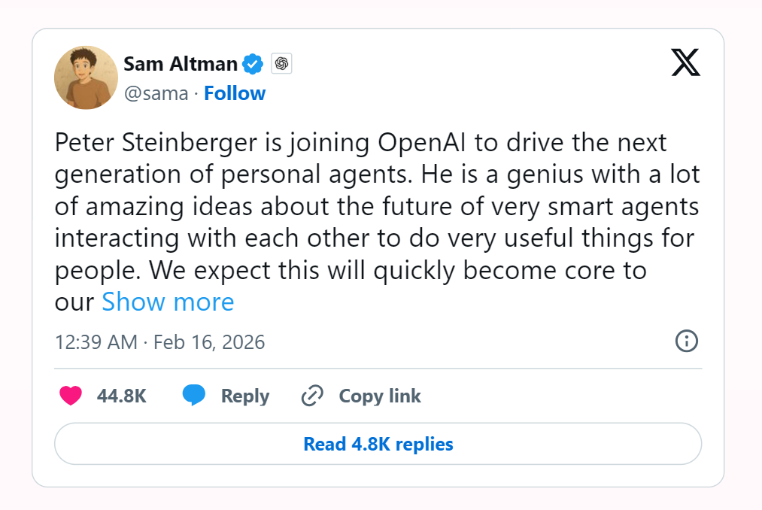Screen dimensions: 762x510
Task: Follow the @sama account
Action: (x=235, y=93)
